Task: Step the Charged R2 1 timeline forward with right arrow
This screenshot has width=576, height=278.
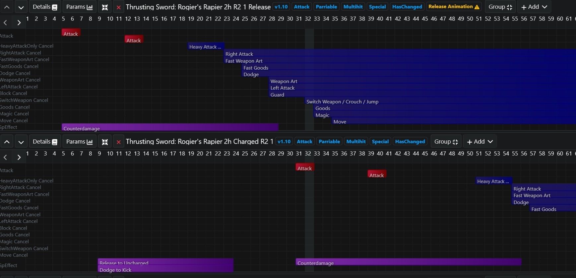Action: [x=19, y=157]
